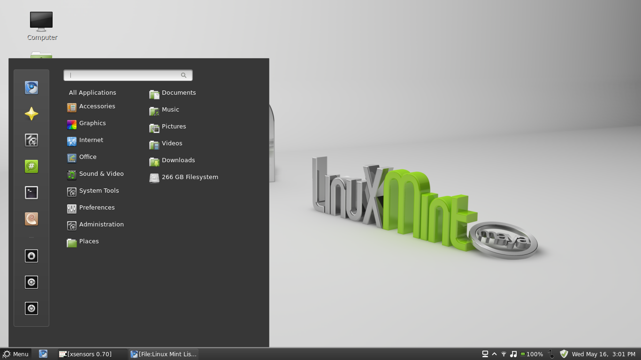Open the 266 GB Filesystem

[x=190, y=177]
